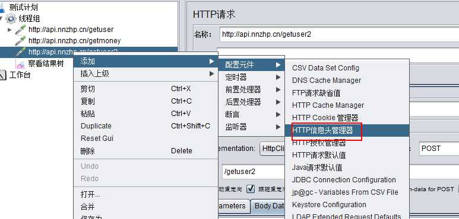
Task: Click the pipette icon beside getmoney request
Action: coord(21,40)
